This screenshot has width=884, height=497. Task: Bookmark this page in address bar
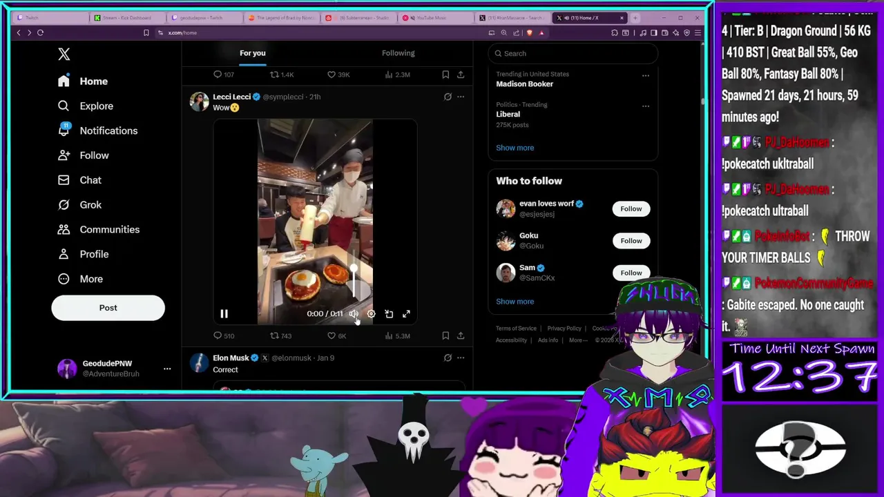click(x=146, y=32)
